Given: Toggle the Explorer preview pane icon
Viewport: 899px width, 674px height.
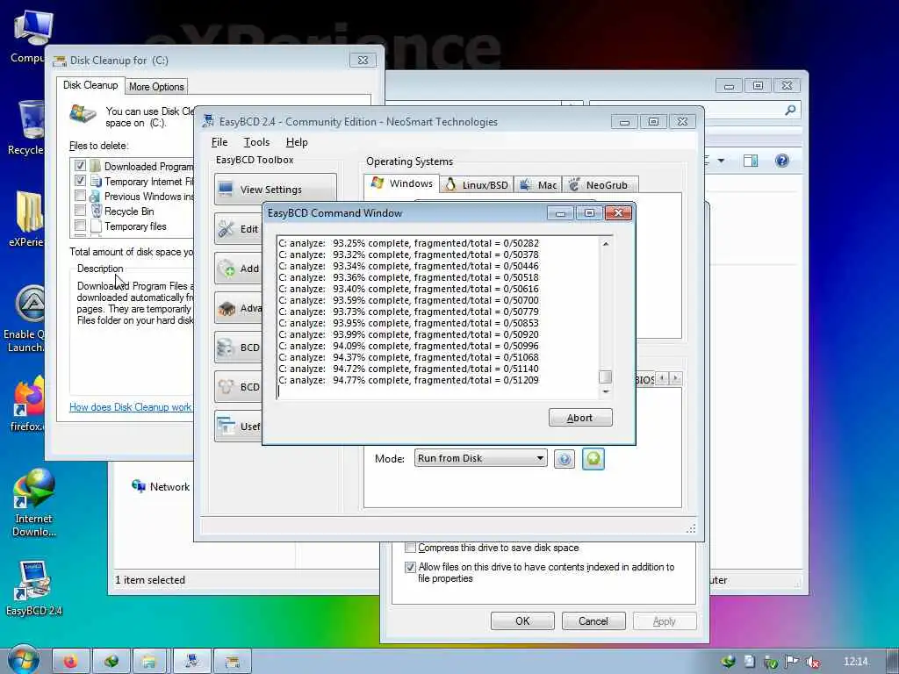Looking at the screenshot, I should 751,161.
